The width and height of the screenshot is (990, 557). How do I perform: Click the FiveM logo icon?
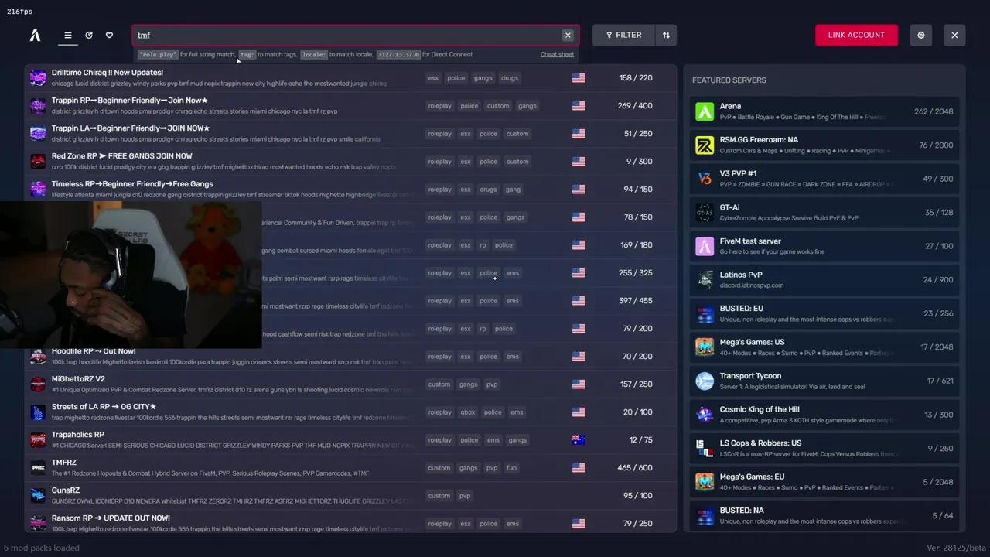[x=35, y=35]
